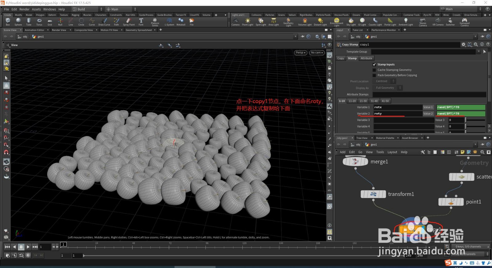The height and width of the screenshot is (268, 492).
Task: Select the Box shelf tool
Action: [8, 22]
